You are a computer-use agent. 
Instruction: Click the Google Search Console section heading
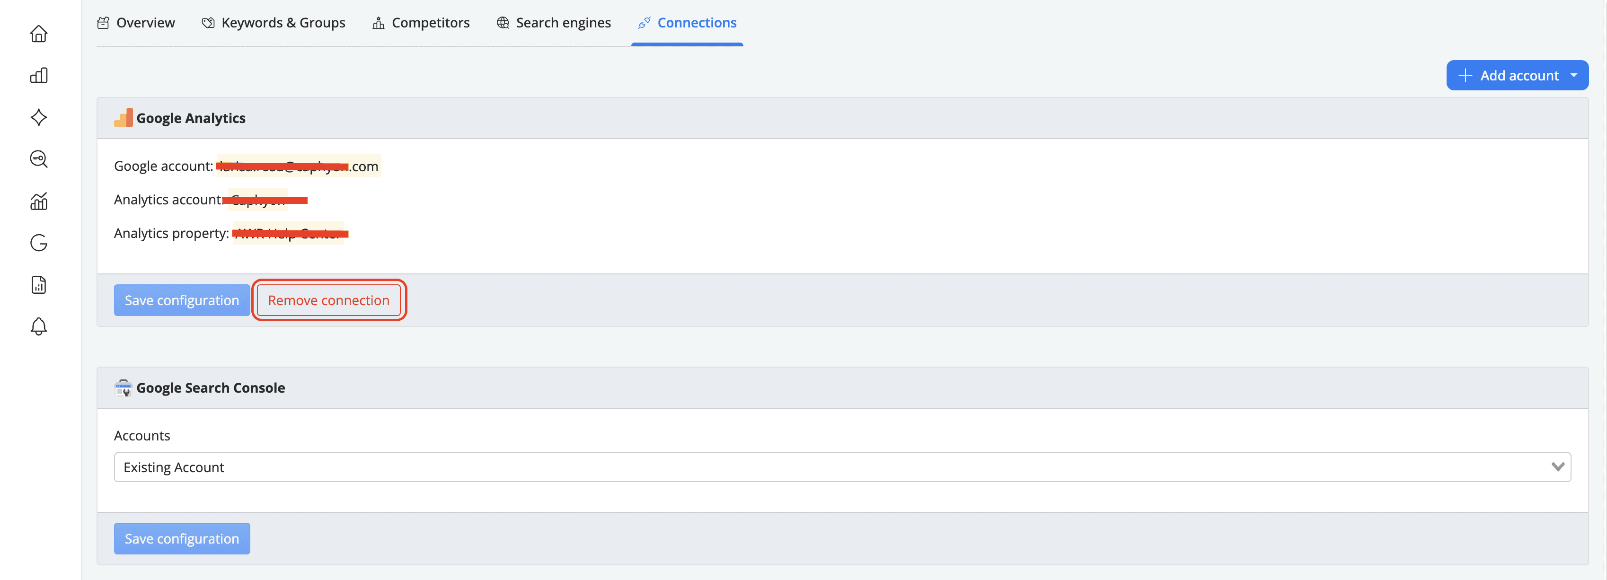coord(211,388)
